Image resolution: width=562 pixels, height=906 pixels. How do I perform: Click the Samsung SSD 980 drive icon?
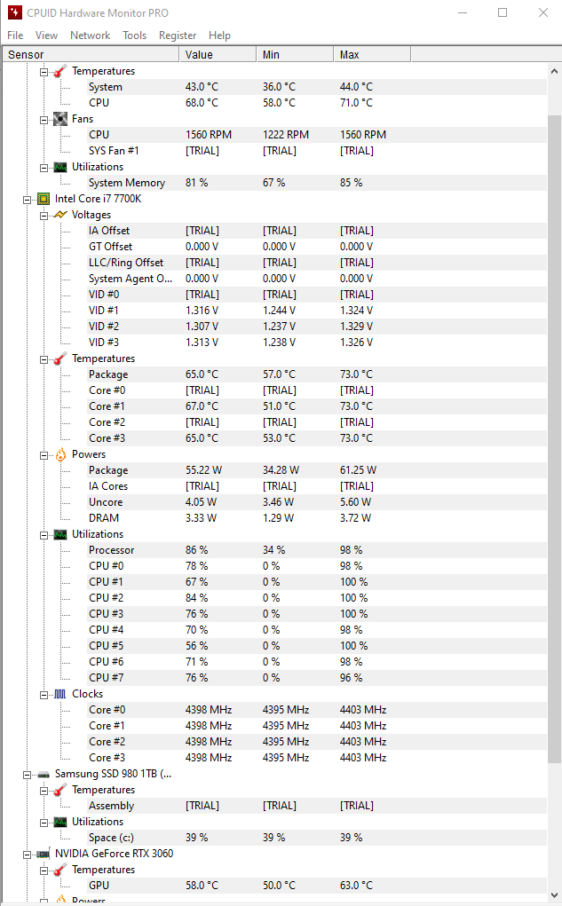pyautogui.click(x=44, y=775)
